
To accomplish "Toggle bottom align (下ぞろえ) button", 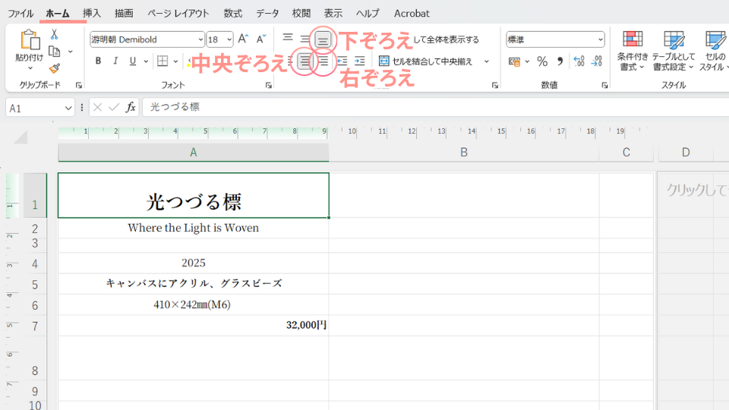I will tap(323, 39).
